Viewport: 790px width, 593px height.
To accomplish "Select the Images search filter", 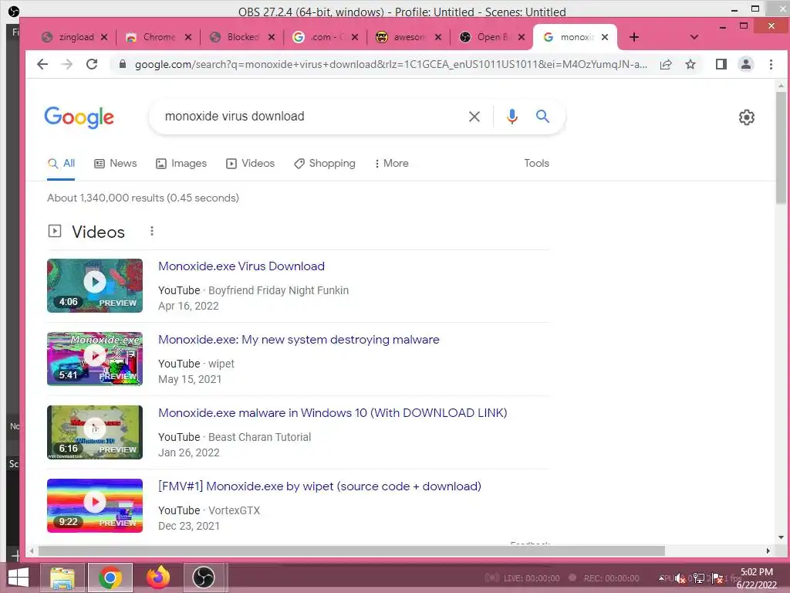I will coord(181,164).
